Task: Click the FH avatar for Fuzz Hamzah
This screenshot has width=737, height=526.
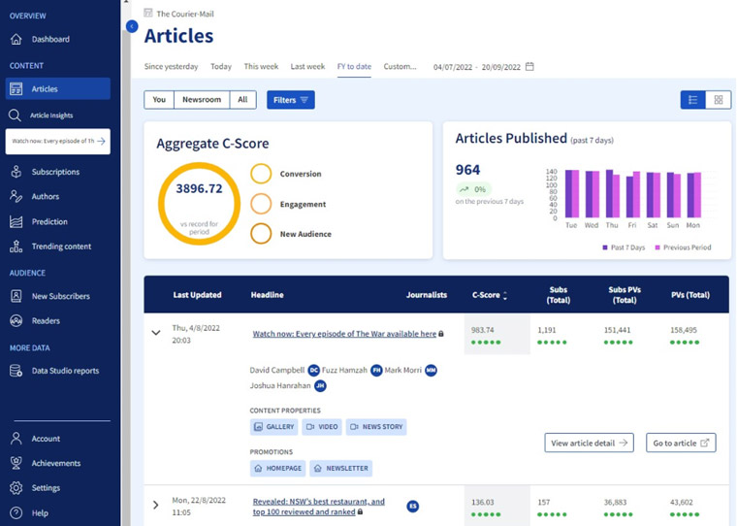Action: (x=376, y=371)
